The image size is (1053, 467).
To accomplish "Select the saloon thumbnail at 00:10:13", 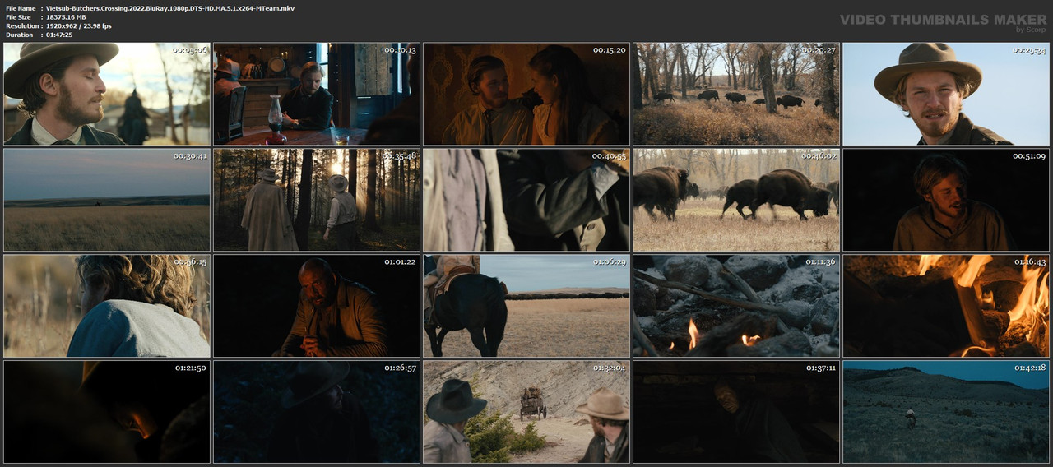I will click(x=317, y=94).
